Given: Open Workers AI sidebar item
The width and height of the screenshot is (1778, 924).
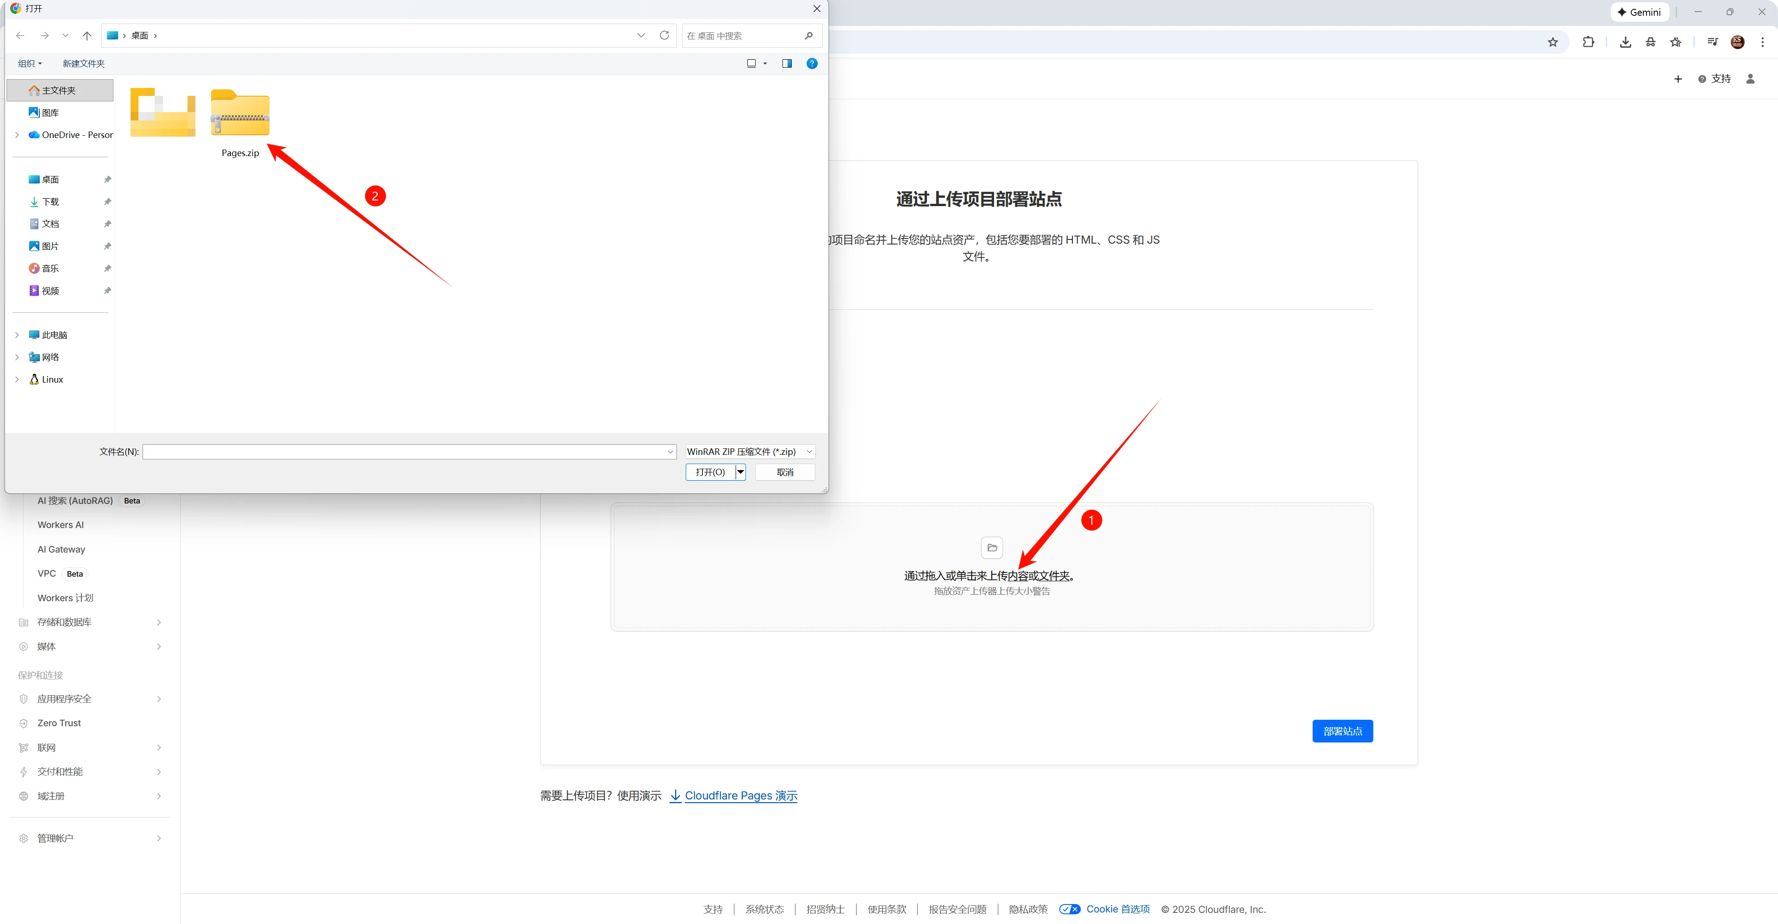Looking at the screenshot, I should point(61,525).
